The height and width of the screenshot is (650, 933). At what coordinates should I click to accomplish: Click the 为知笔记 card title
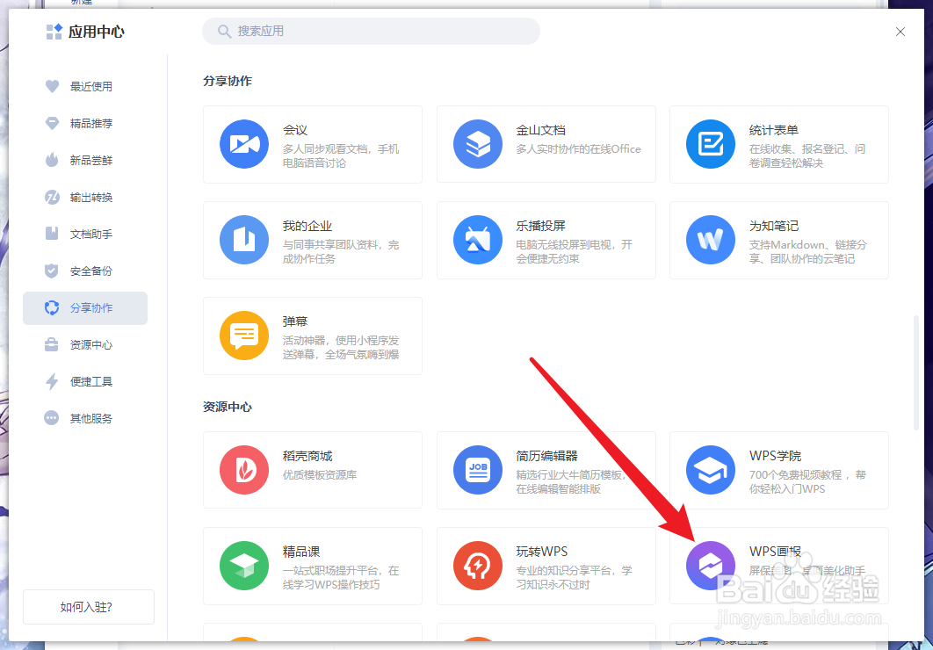773,226
